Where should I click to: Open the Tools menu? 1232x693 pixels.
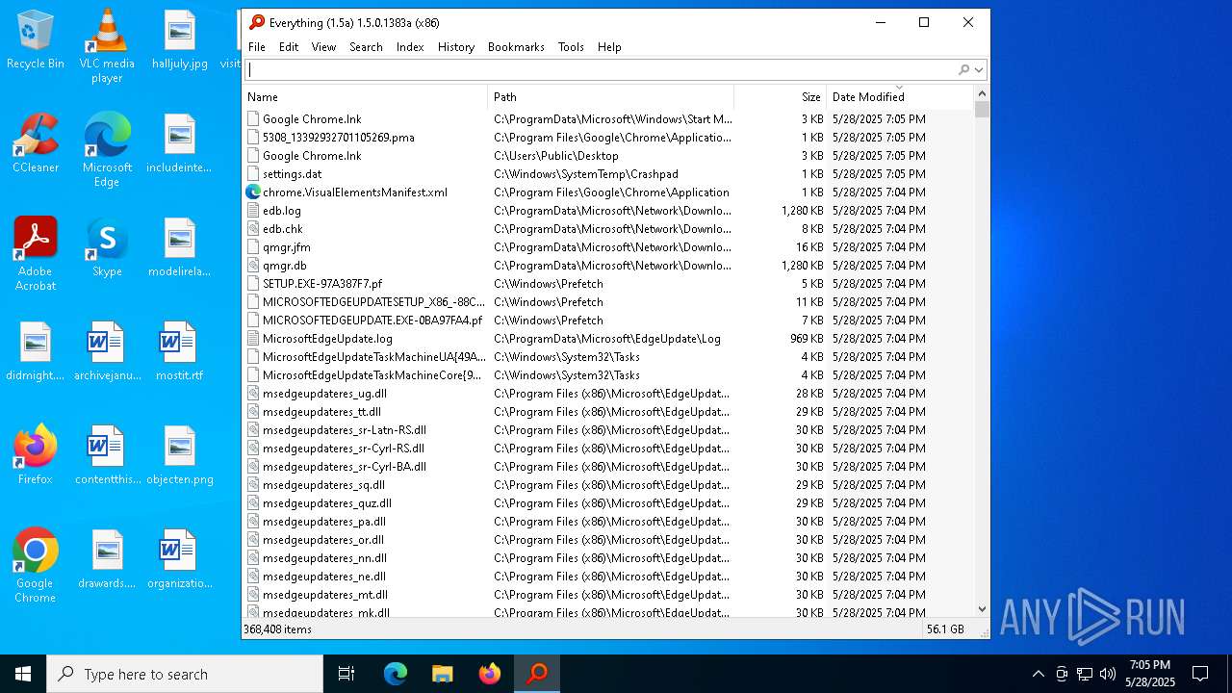(571, 46)
